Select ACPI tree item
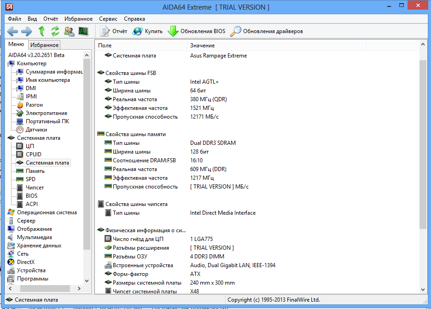 [32, 204]
